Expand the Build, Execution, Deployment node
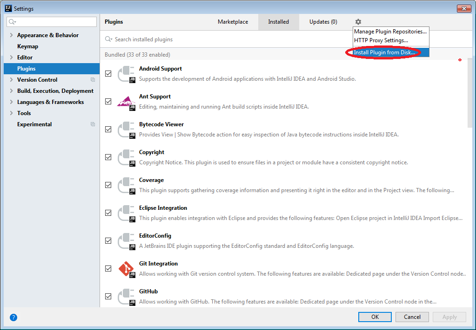Image resolution: width=476 pixels, height=330 pixels. [x=11, y=91]
